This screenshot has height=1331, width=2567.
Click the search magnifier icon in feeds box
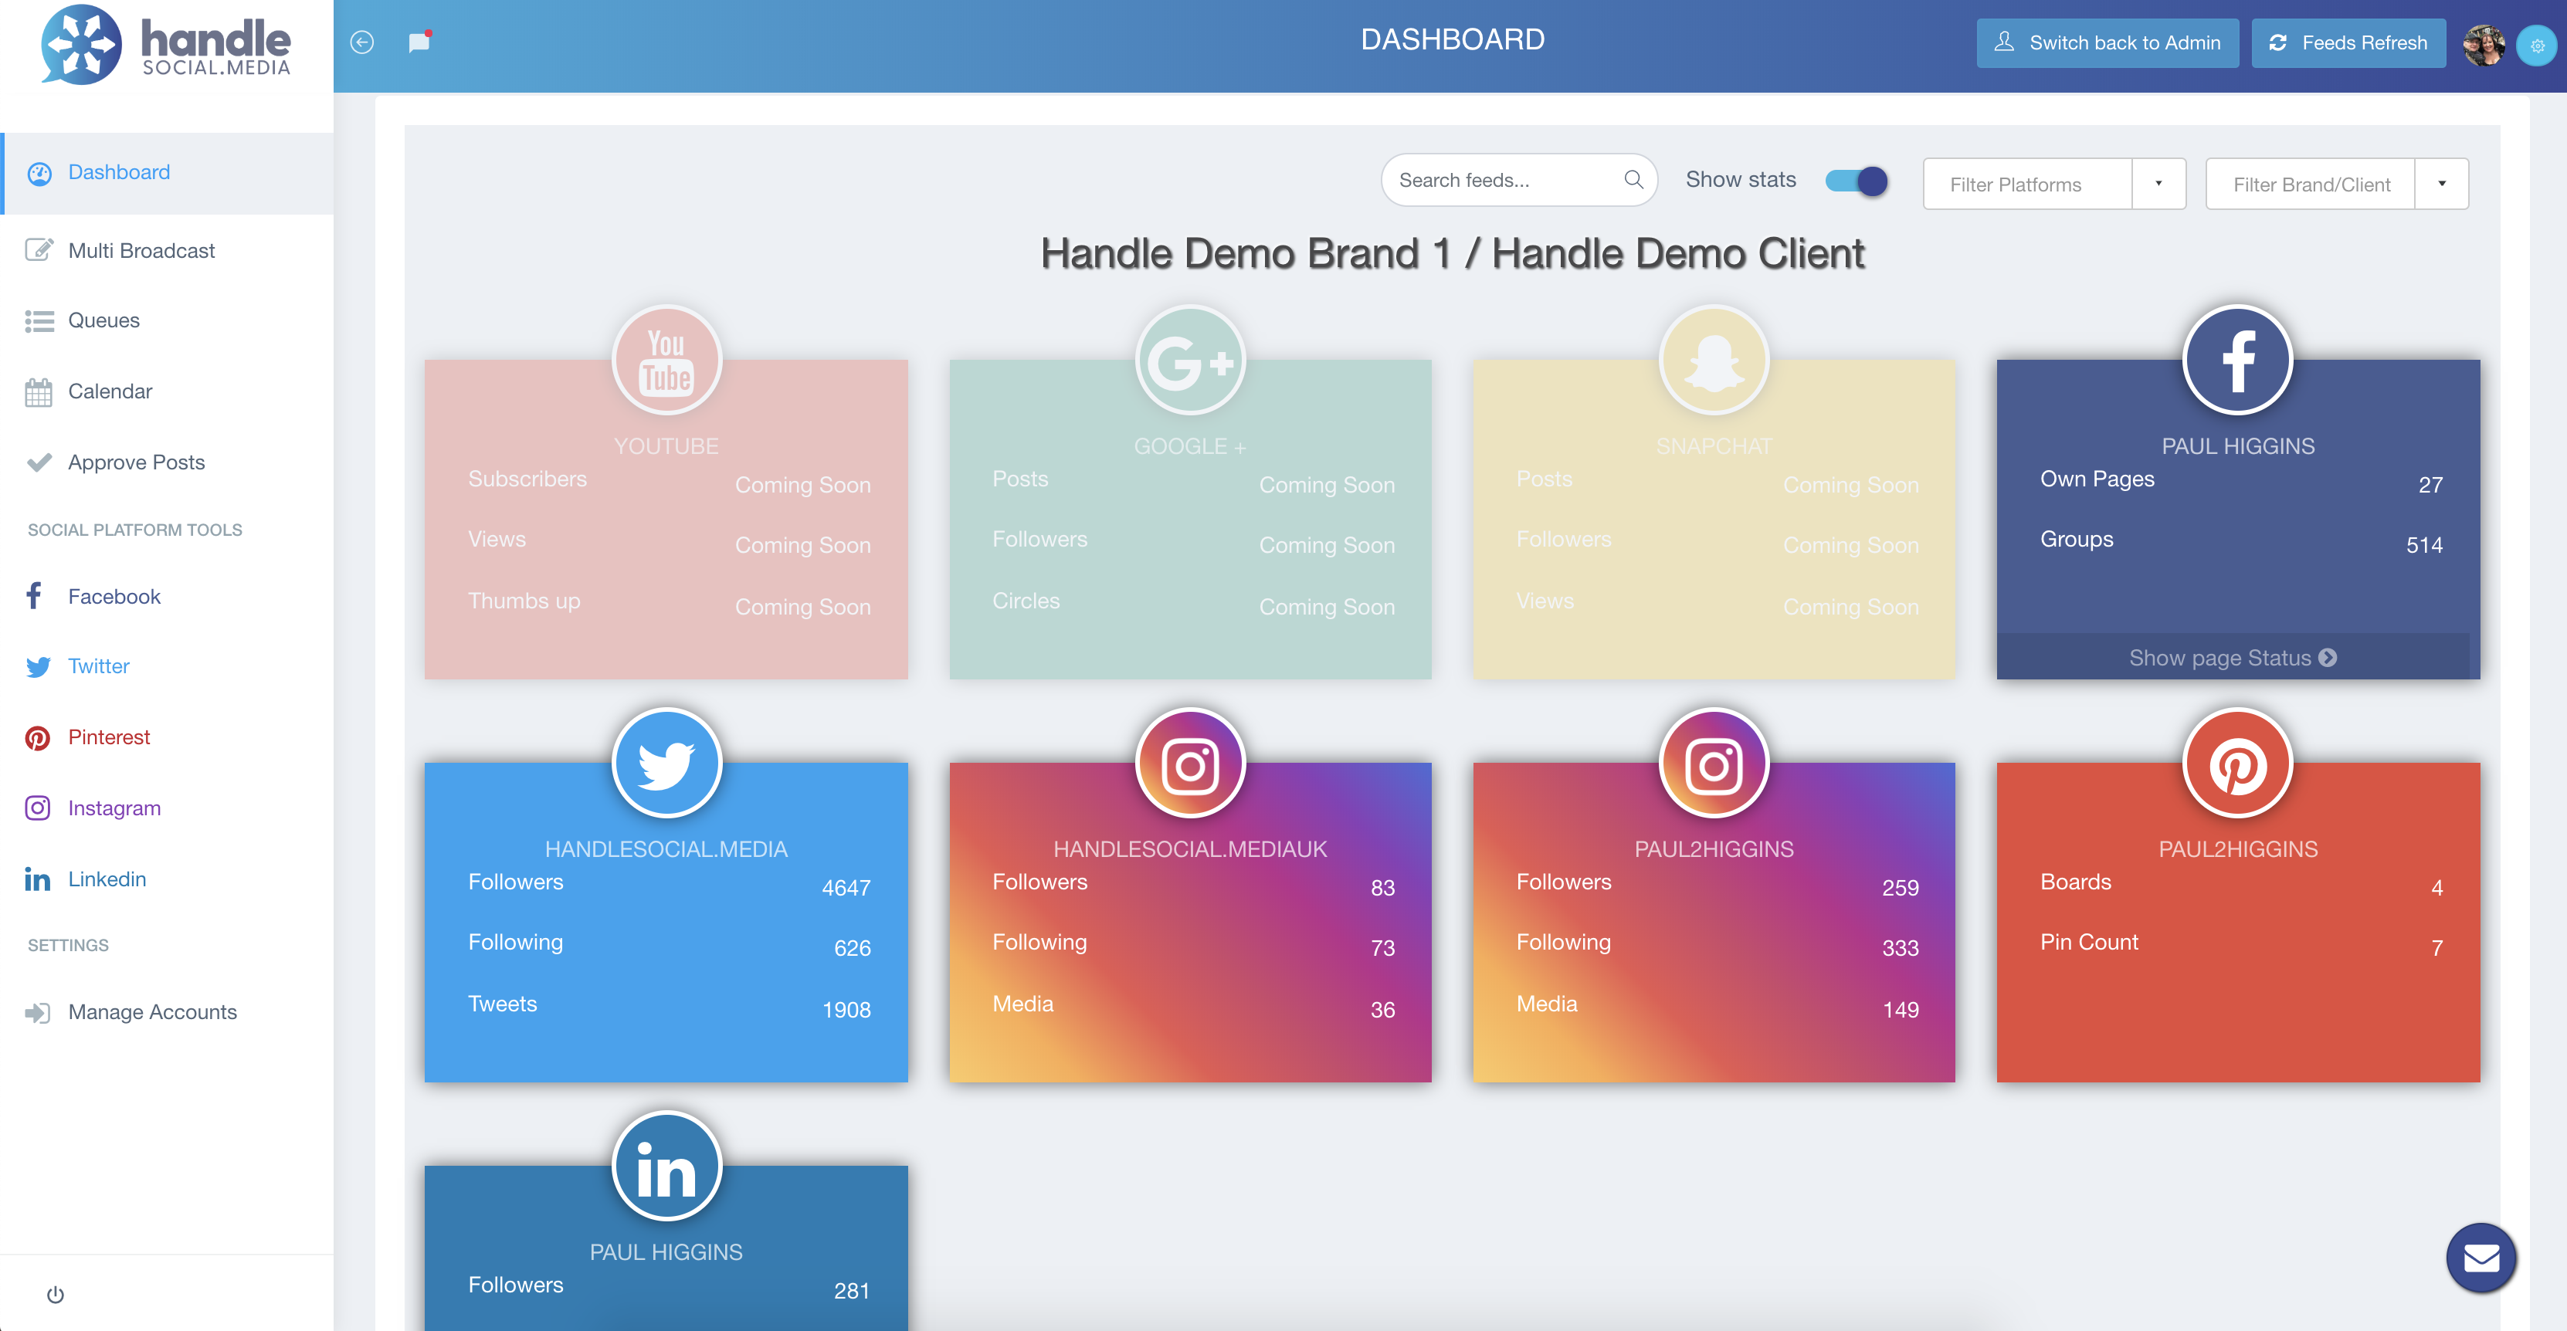click(x=1633, y=179)
